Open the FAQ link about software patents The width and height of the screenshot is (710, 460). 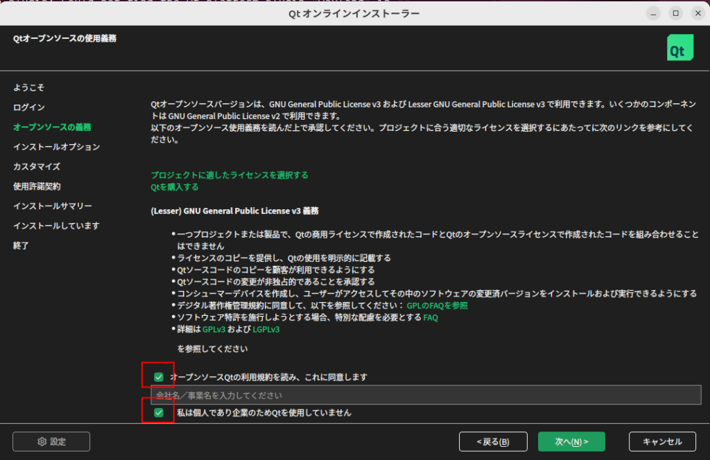coord(431,317)
